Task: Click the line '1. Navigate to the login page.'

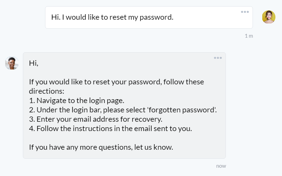Action: 77,101
